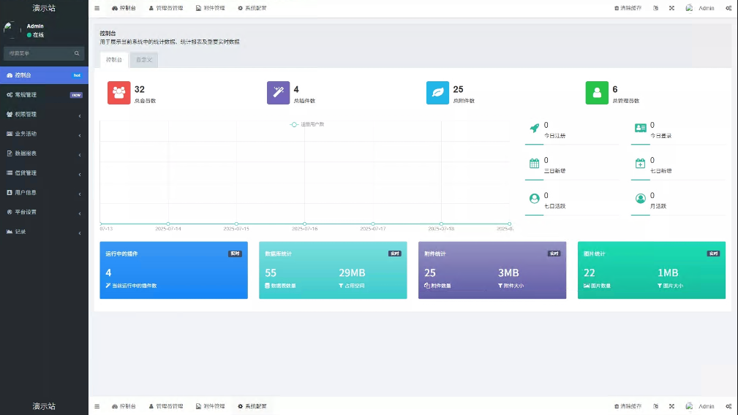Expand the 权限管理 sidebar menu
Image resolution: width=738 pixels, height=415 pixels.
coord(44,115)
